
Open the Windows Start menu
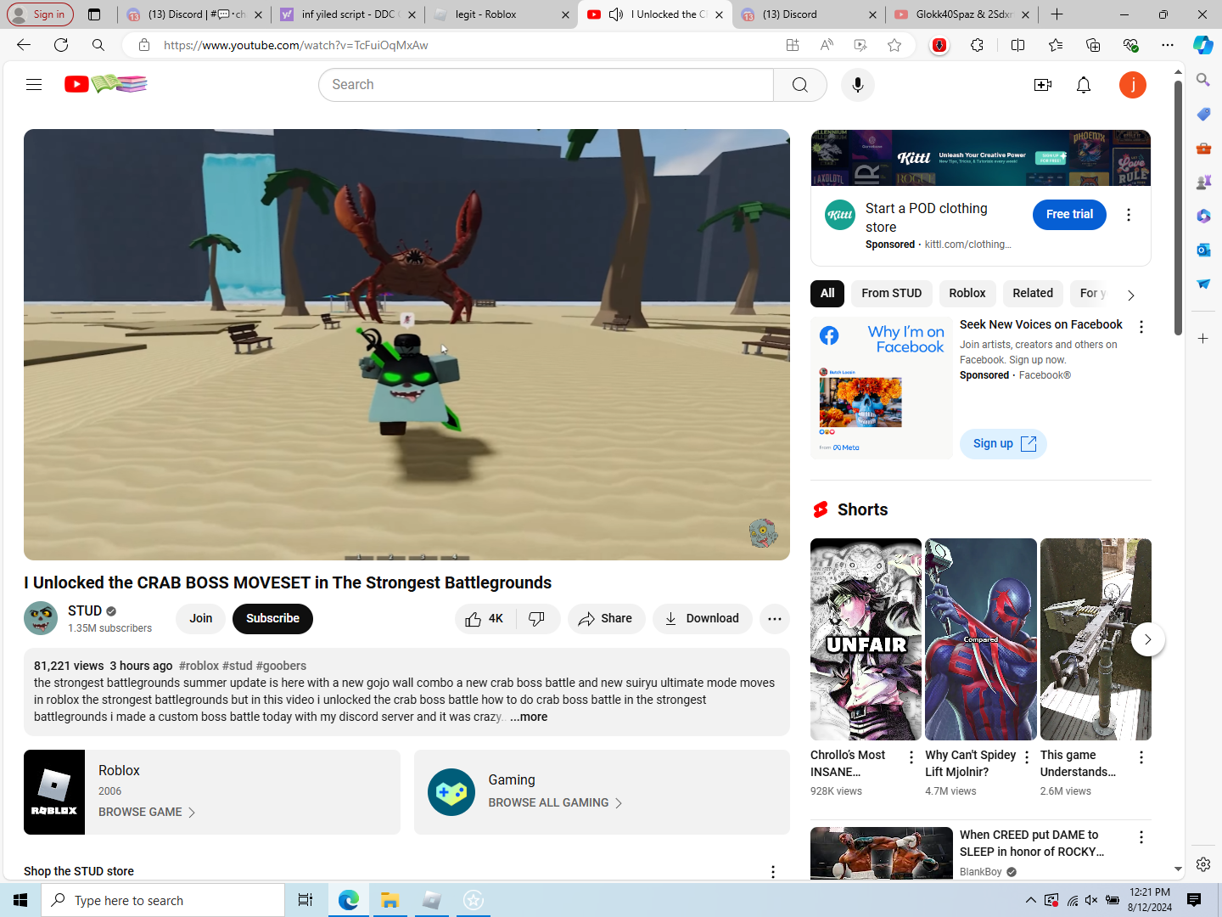pos(20,900)
